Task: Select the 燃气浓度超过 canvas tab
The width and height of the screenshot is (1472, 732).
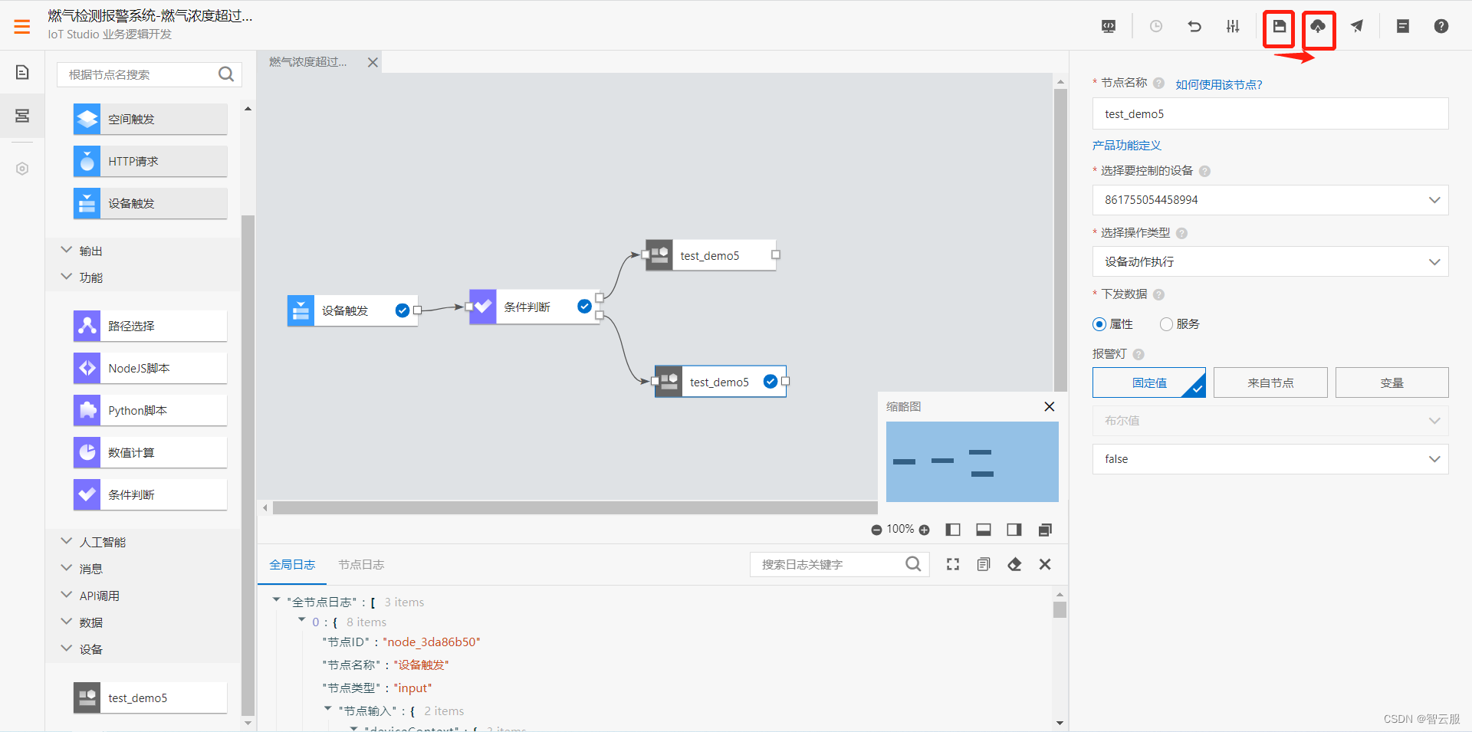Action: tap(308, 62)
